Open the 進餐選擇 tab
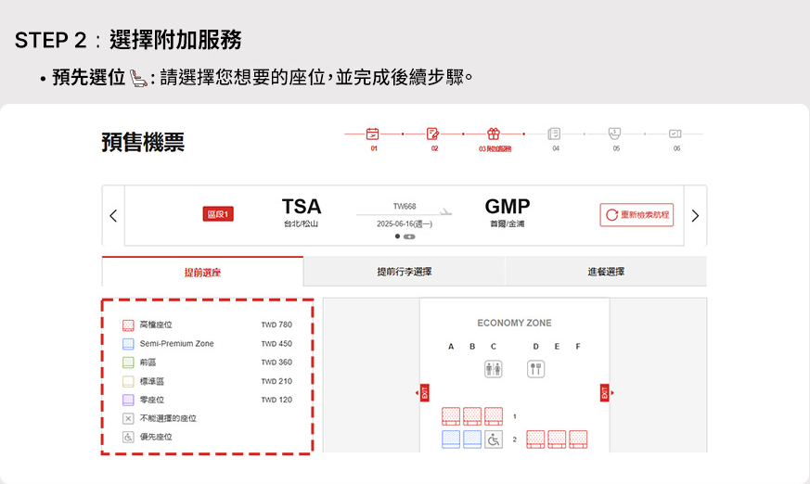The image size is (810, 484). click(605, 272)
